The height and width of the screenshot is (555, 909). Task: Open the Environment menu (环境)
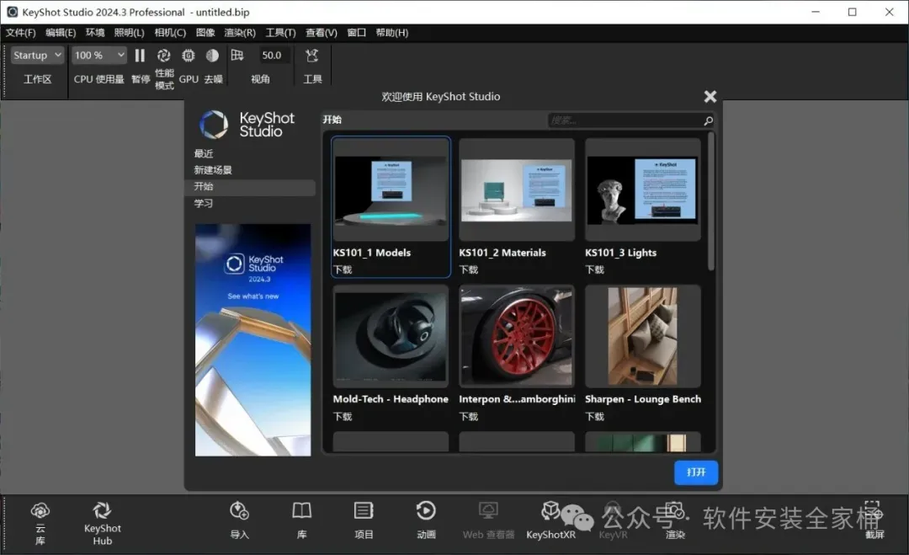pyautogui.click(x=95, y=33)
